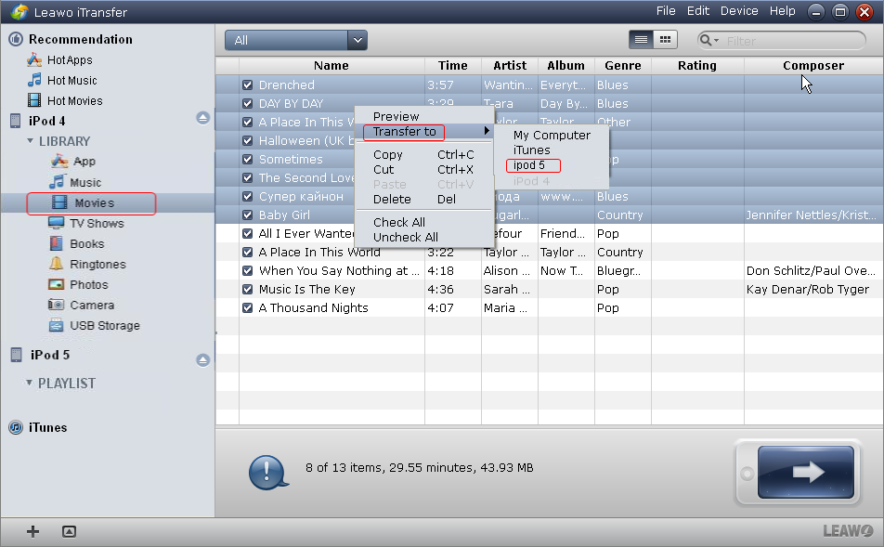Choose Copy from context menu
Screen dimensions: 884x547
point(424,154)
